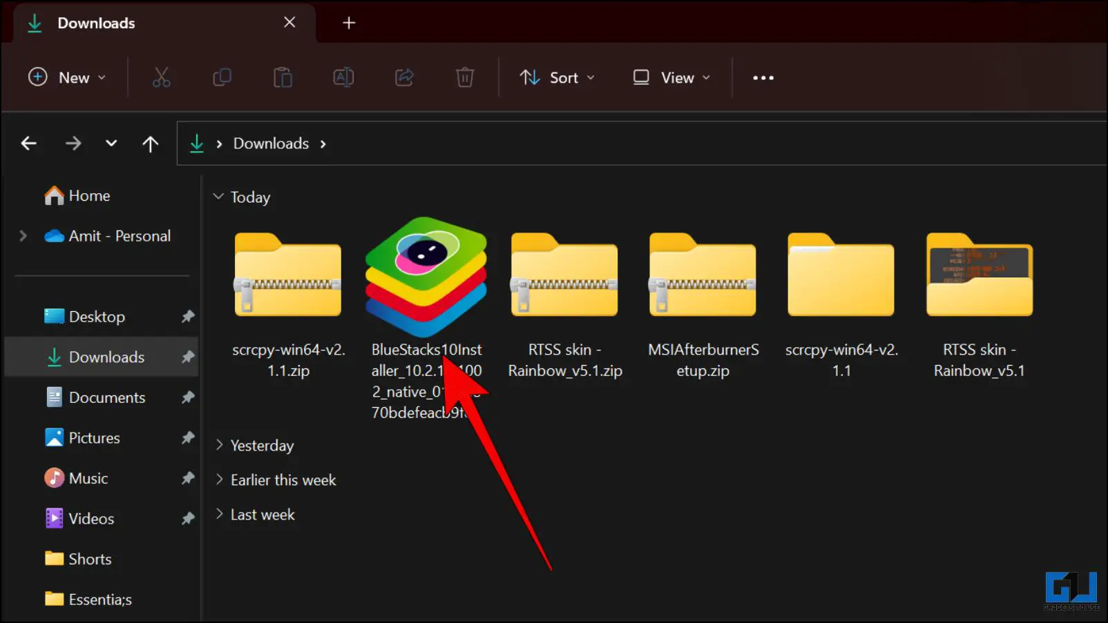The width and height of the screenshot is (1108, 623).
Task: Expand the Earlier this week group
Action: [x=219, y=479]
